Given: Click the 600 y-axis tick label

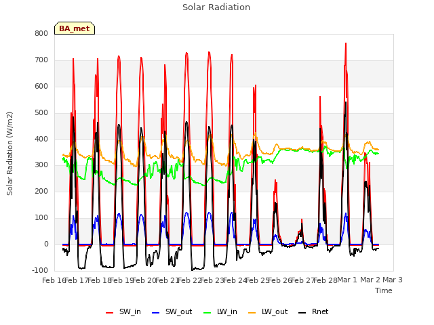Looking at the screenshot, I should pyautogui.click(x=41, y=86).
